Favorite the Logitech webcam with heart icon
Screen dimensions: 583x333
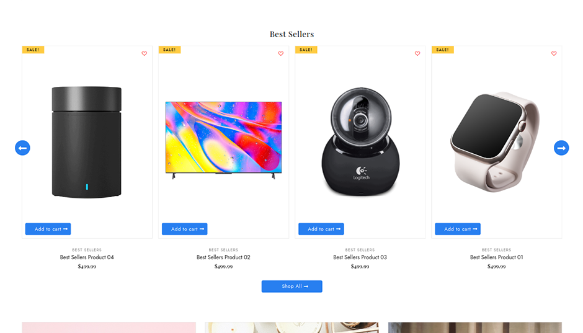click(417, 53)
